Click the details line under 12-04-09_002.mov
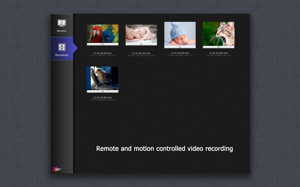This screenshot has width=300, height=187. pyautogui.click(x=102, y=100)
